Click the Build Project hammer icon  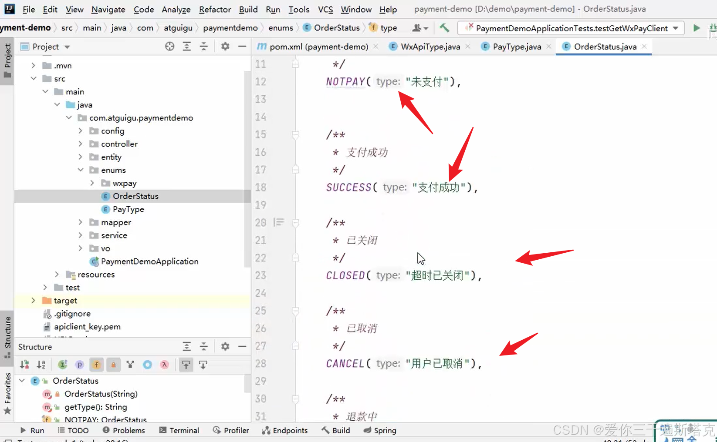[444, 28]
